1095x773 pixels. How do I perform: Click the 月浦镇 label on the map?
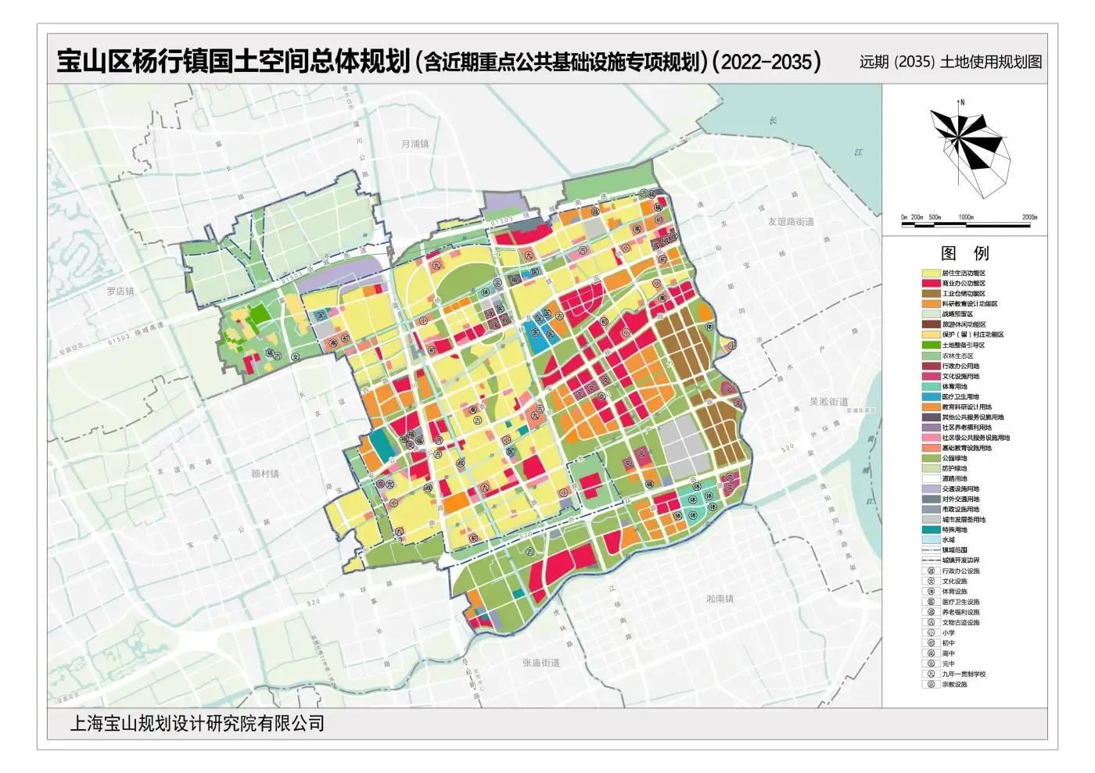coord(415,144)
